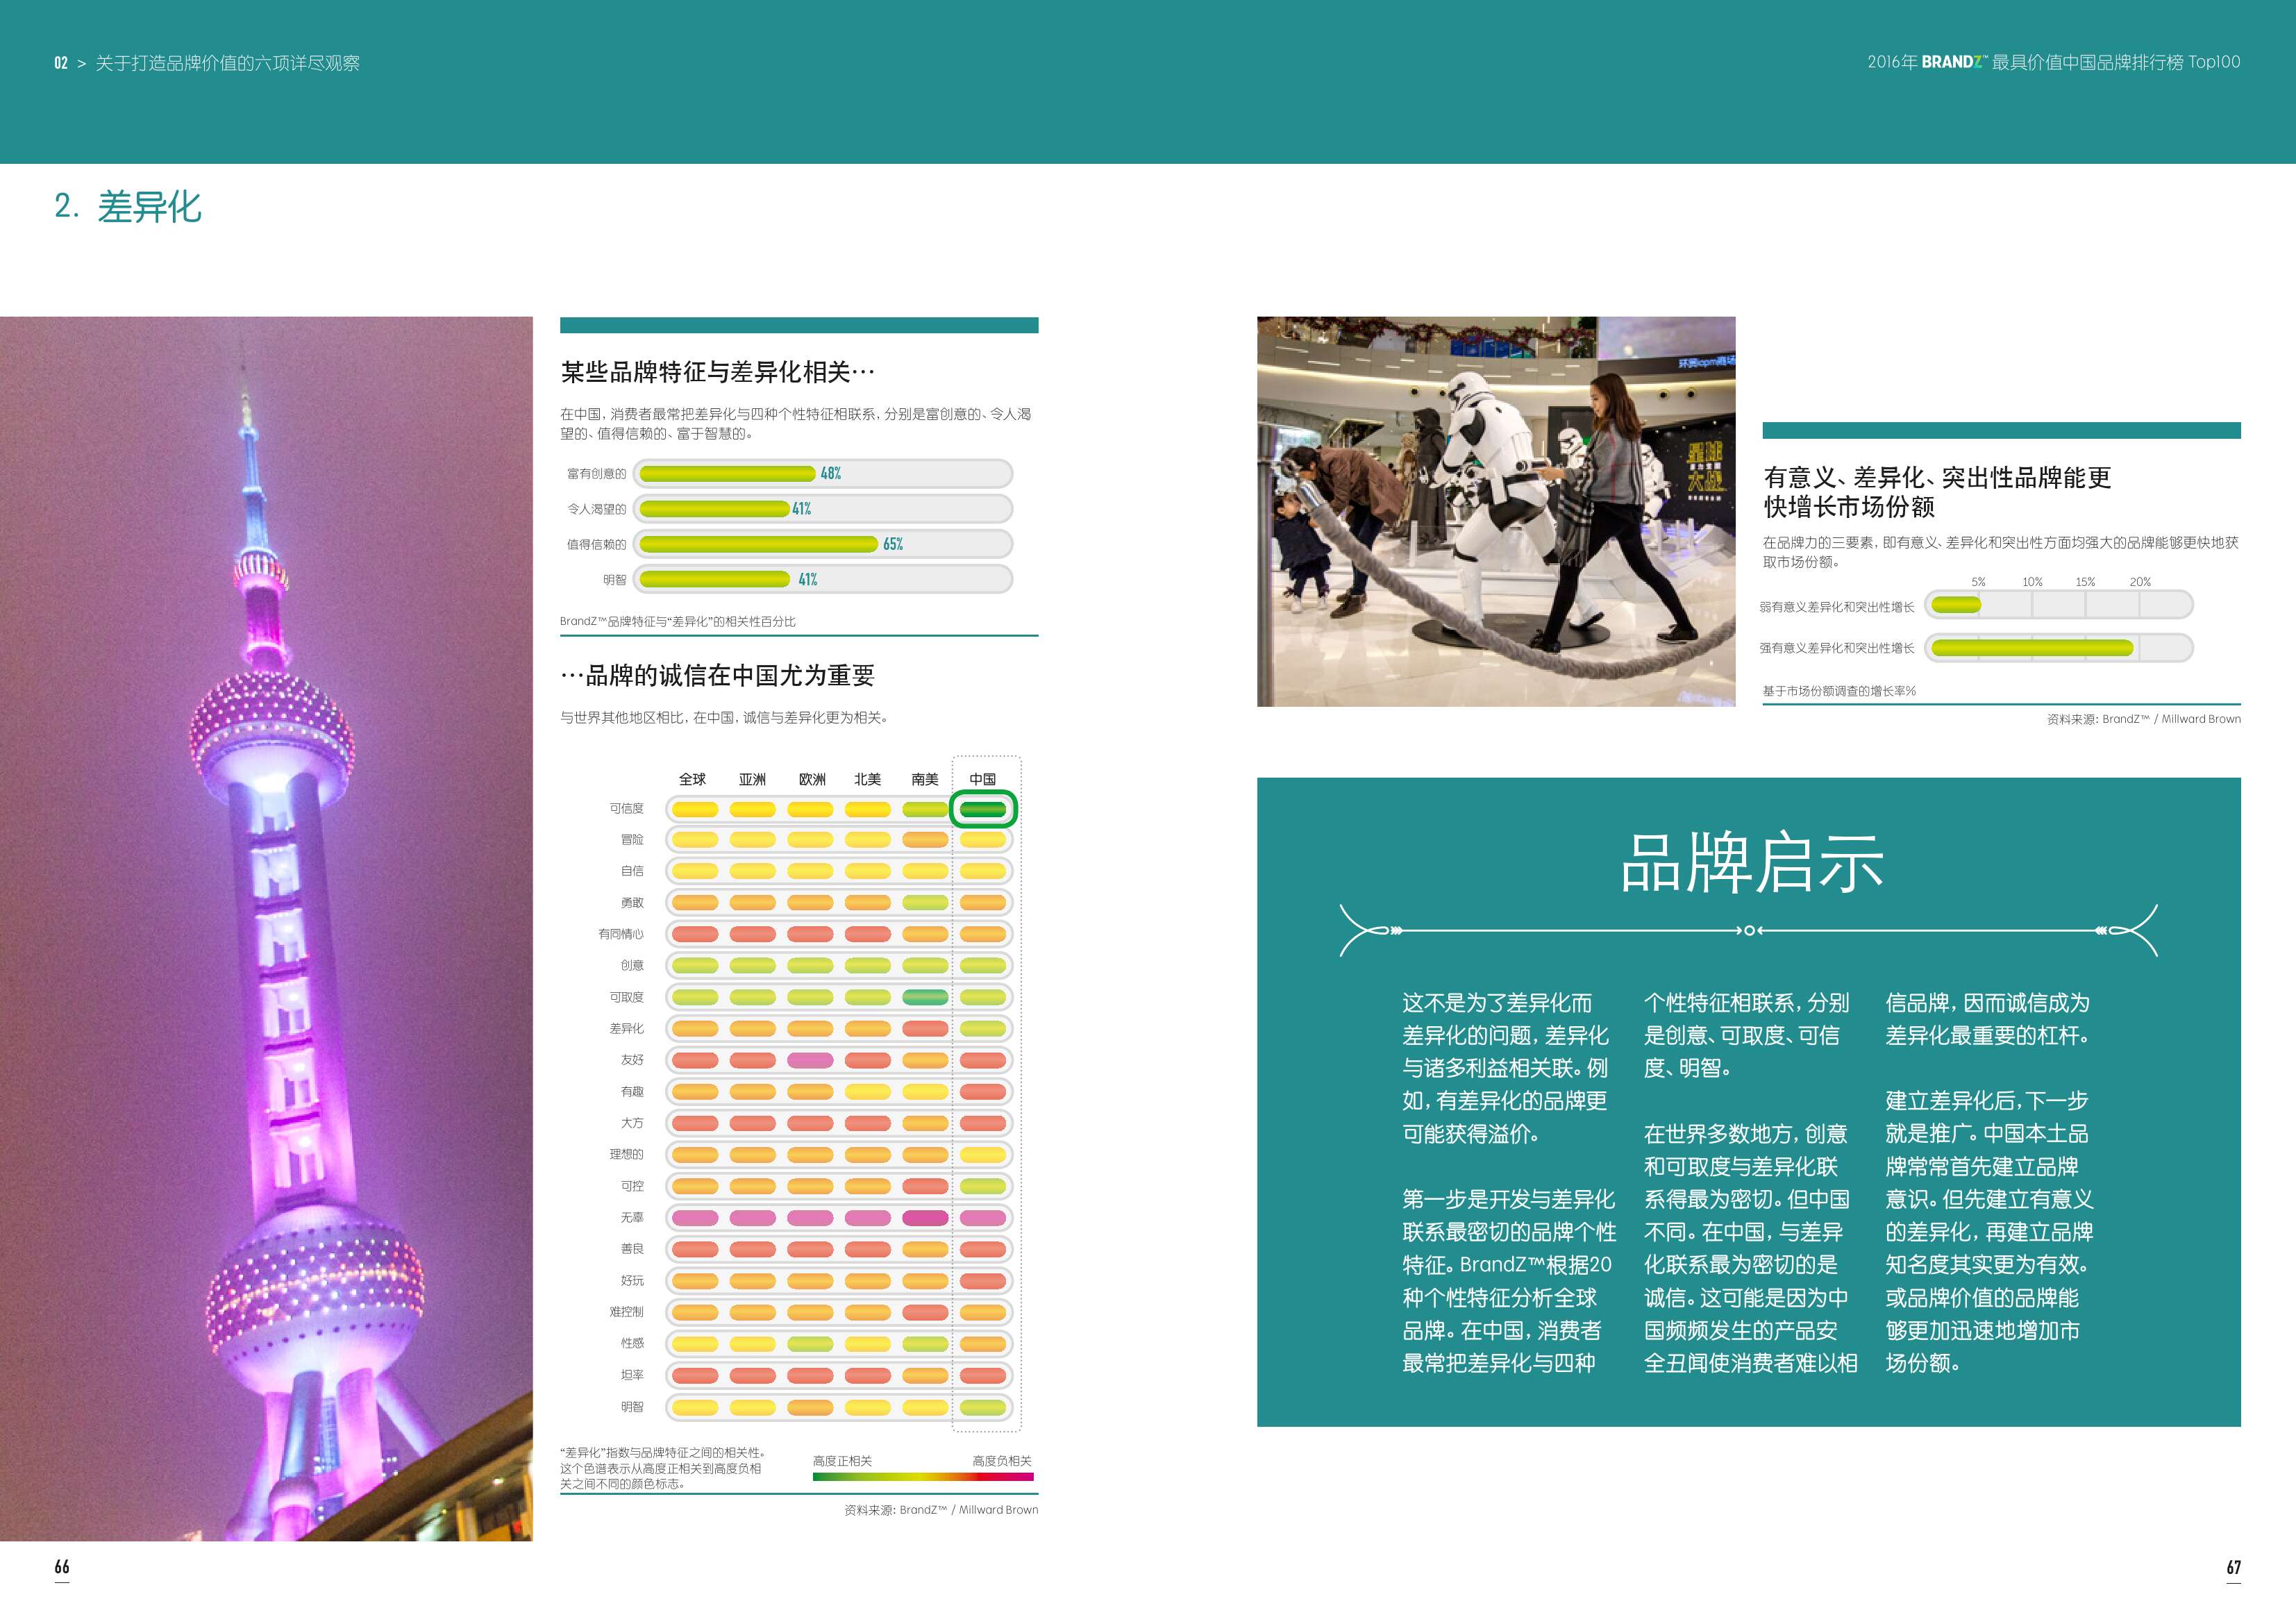Select the 性感 row label
This screenshot has height=1624, width=2296.
click(632, 1343)
